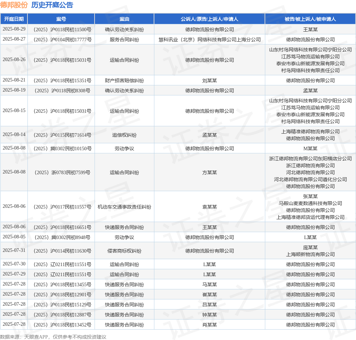Click the 追偿权纠纷 cell
The height and width of the screenshot is (340, 356).
click(124, 135)
